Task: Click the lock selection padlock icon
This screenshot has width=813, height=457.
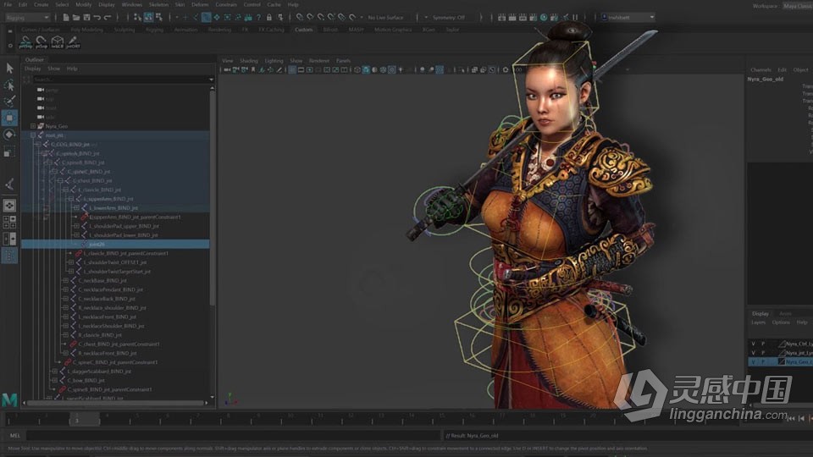Action: [269, 18]
